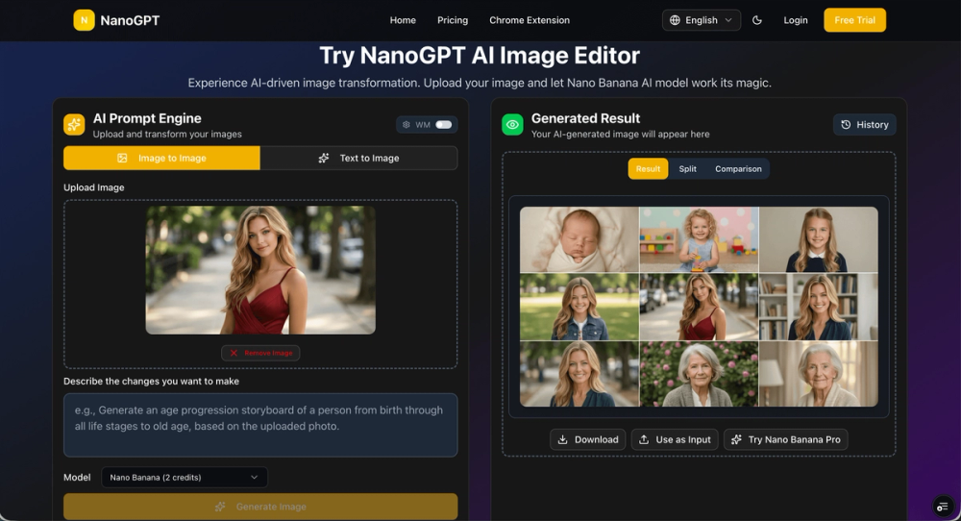Screen dimensions: 961x521
Task: Click the upload icon in Use as Input
Action: [644, 439]
